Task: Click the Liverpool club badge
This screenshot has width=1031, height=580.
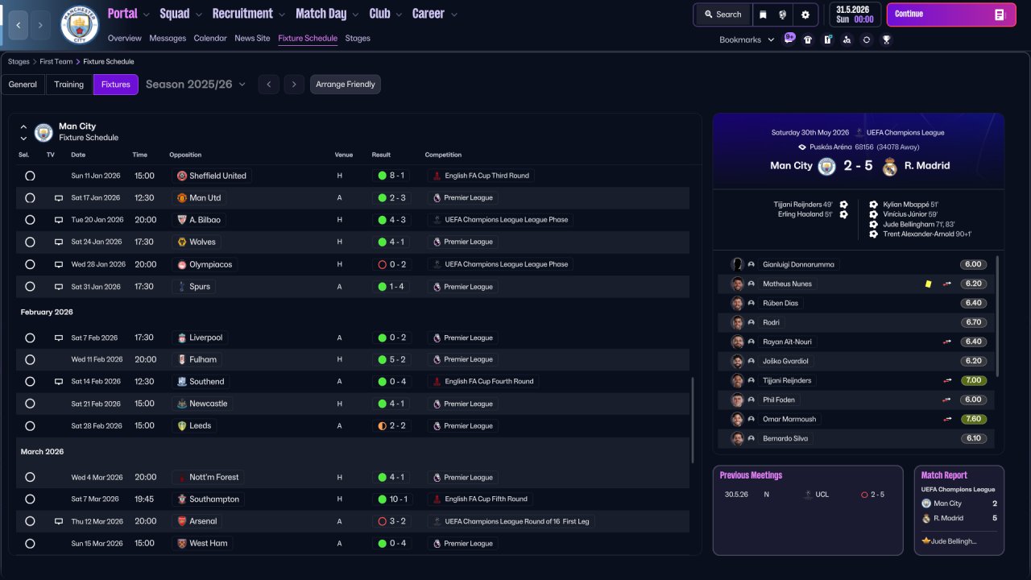Action: tap(182, 338)
